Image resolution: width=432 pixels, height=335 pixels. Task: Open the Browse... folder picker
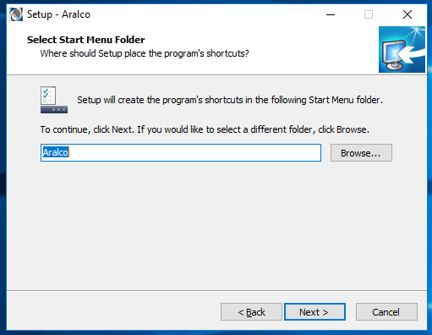click(361, 153)
